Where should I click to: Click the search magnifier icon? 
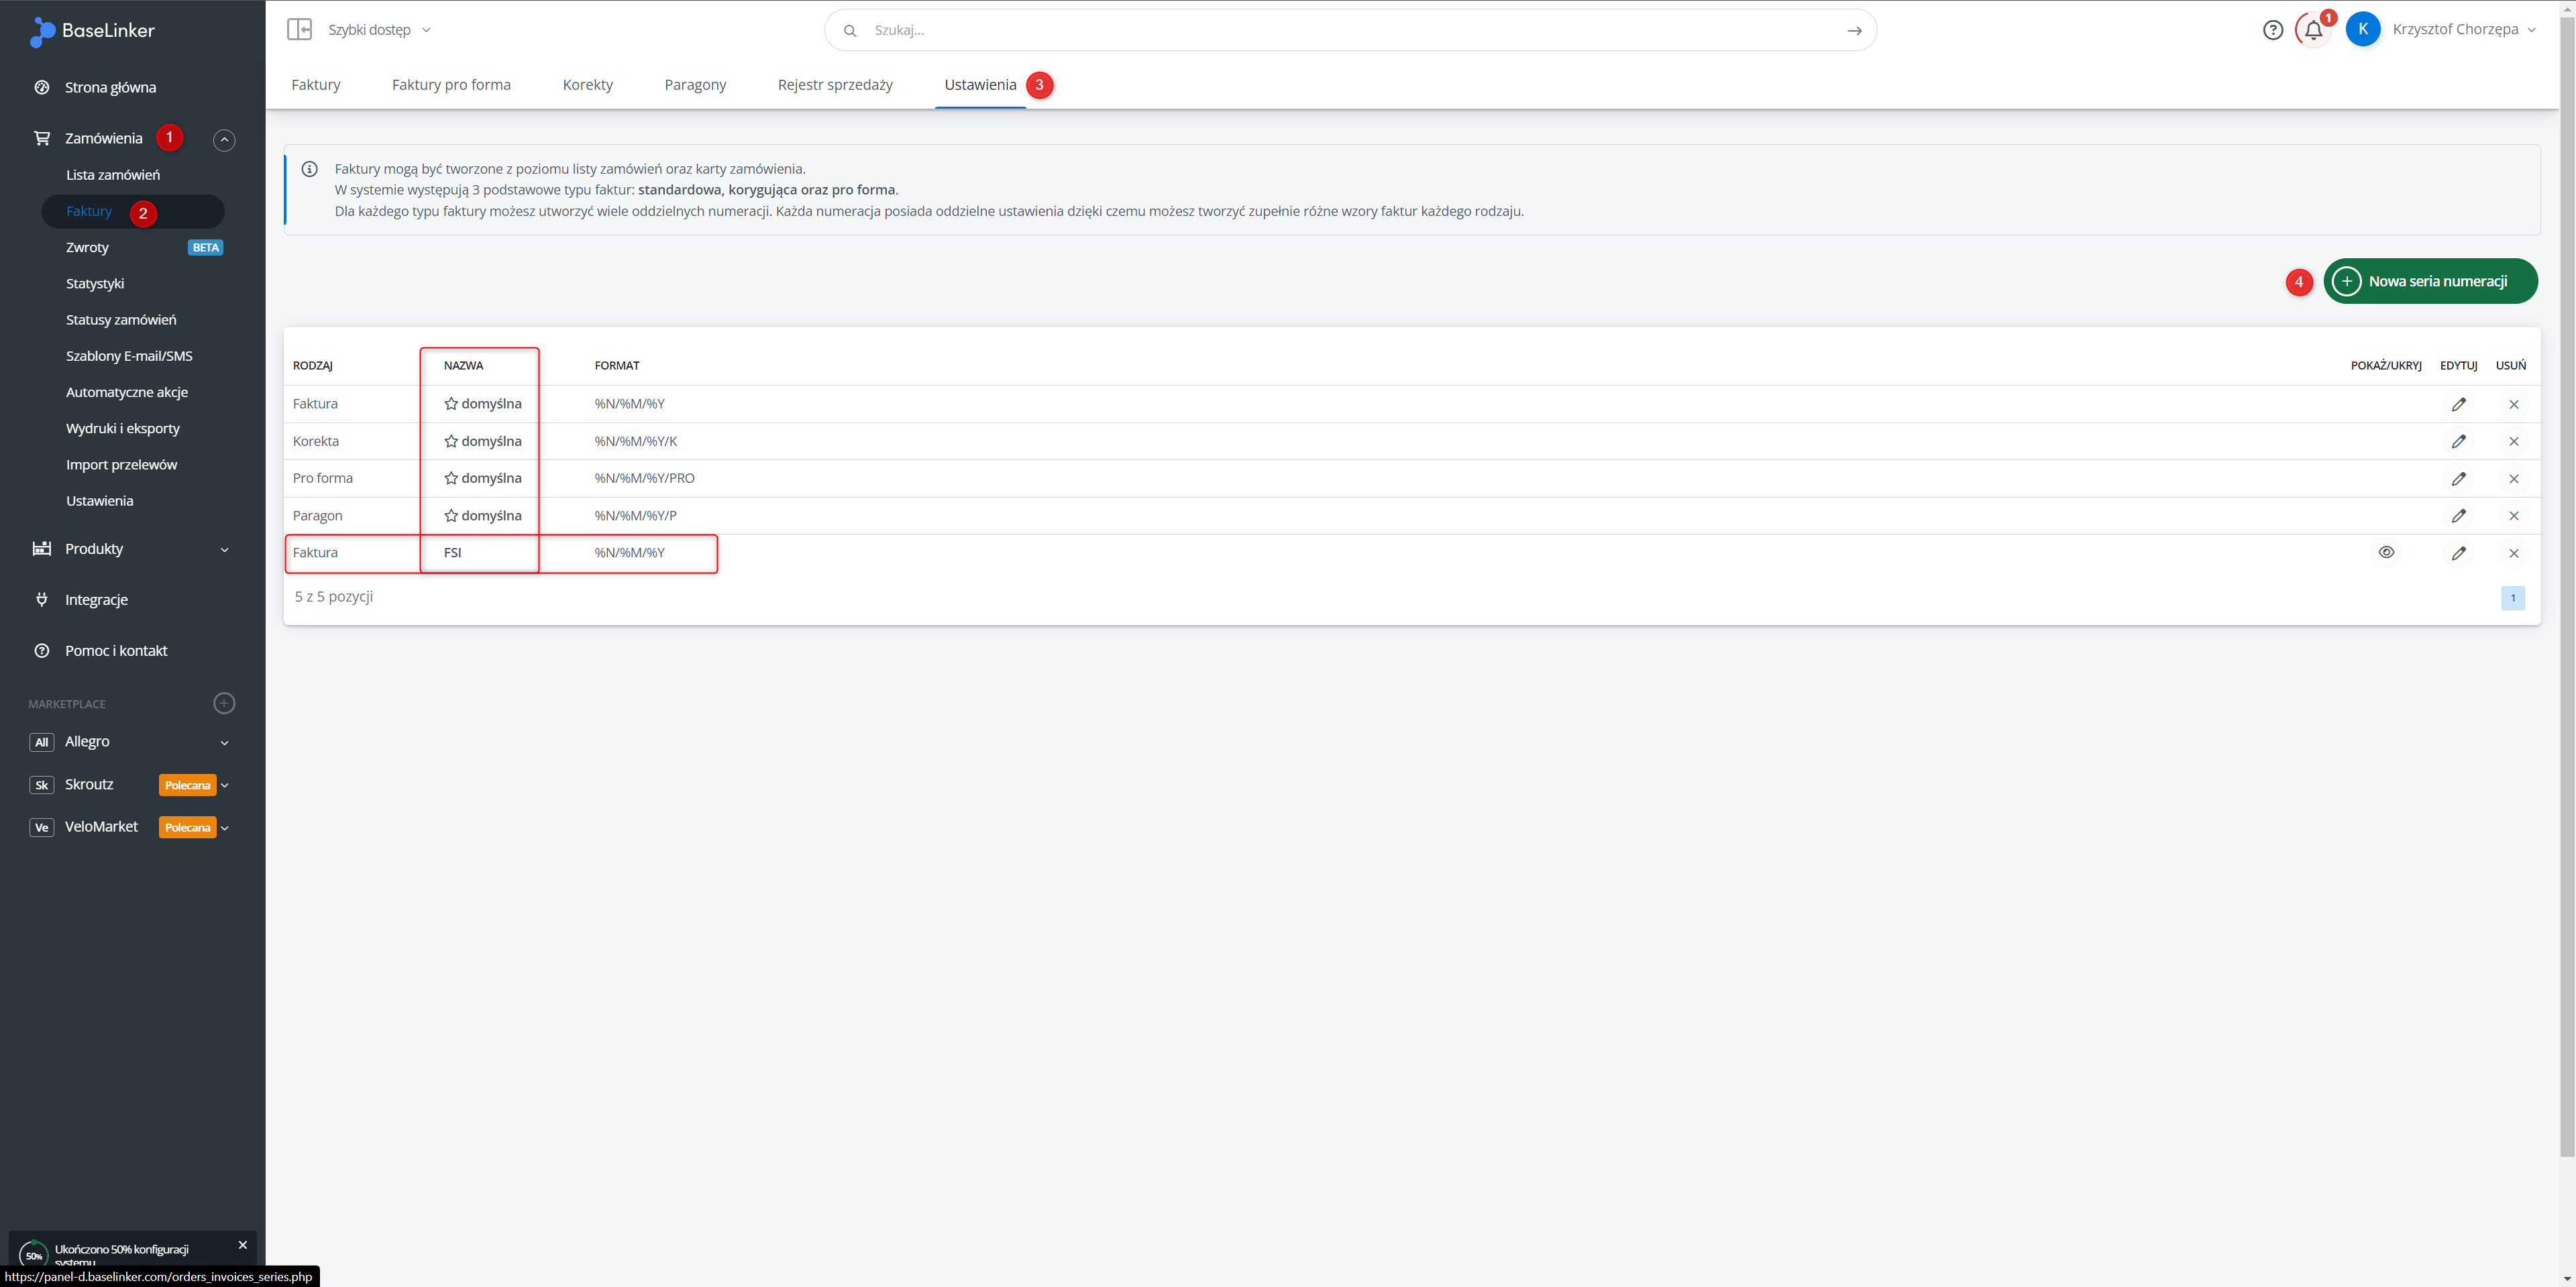tap(850, 30)
